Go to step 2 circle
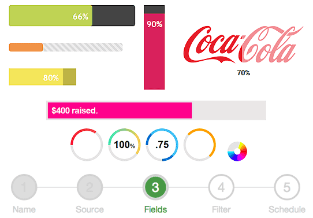 [x=90, y=187]
